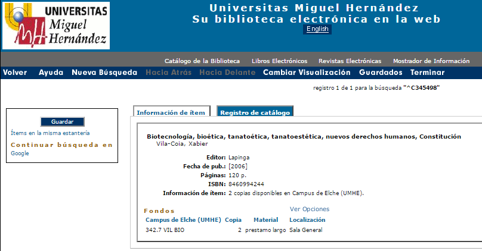482x251 pixels.
Task: Click ISBN number 8460994244
Action: [246, 184]
